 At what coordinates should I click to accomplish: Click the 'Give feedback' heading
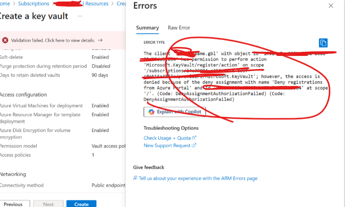(x=148, y=167)
